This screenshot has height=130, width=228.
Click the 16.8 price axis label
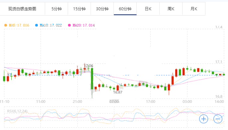[219, 97]
